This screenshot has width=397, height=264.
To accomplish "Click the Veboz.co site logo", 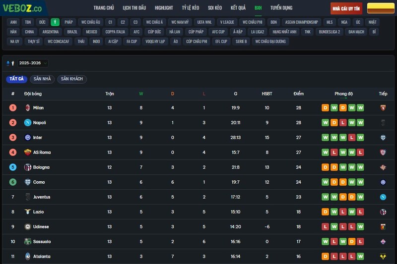I will coord(22,8).
